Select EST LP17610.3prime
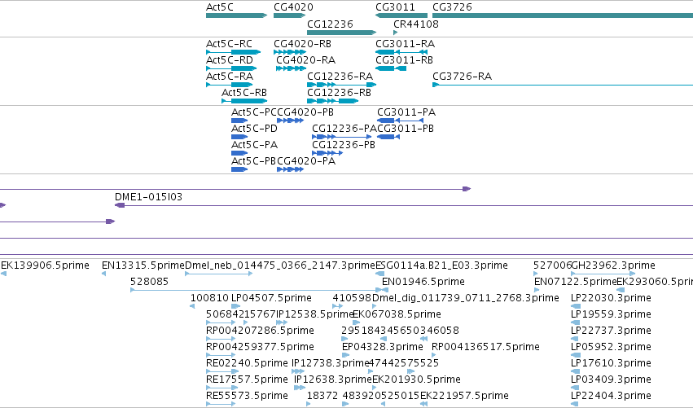693x408 pixels. click(x=576, y=372)
